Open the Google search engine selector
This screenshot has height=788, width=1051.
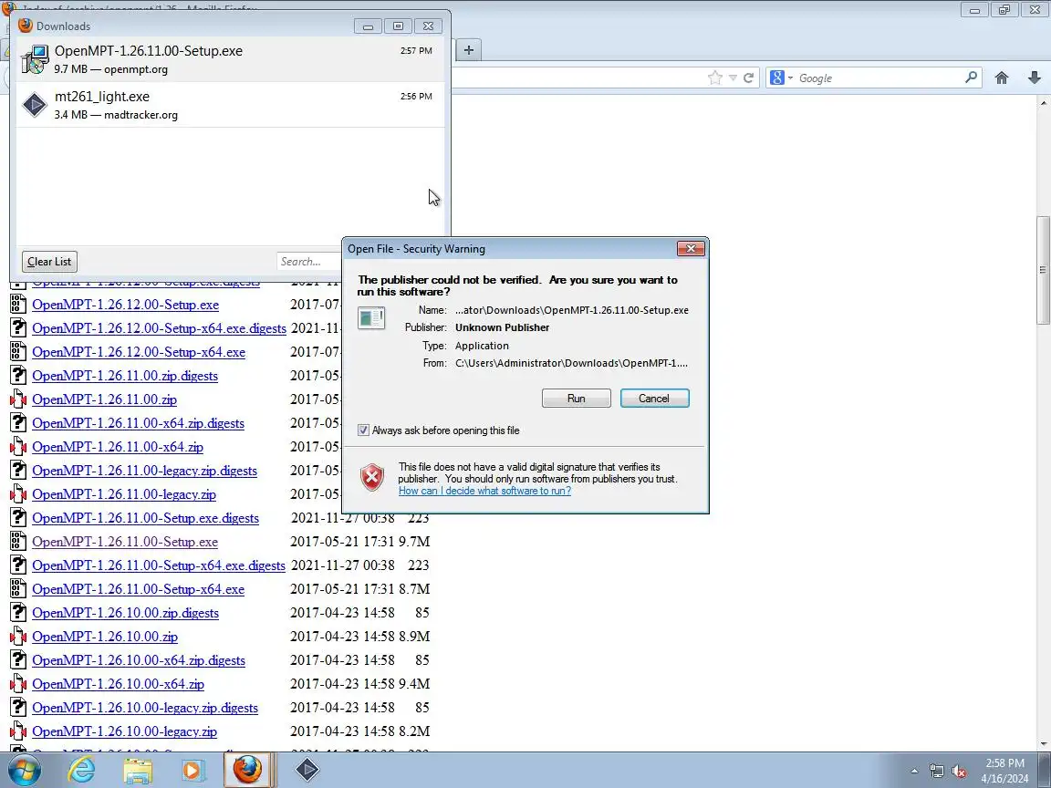point(782,78)
